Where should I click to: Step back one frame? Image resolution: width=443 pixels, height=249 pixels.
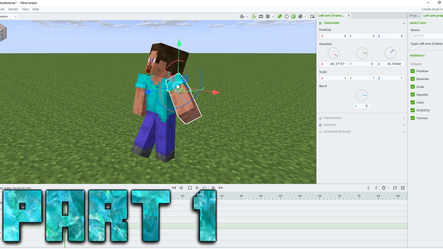click(x=181, y=188)
